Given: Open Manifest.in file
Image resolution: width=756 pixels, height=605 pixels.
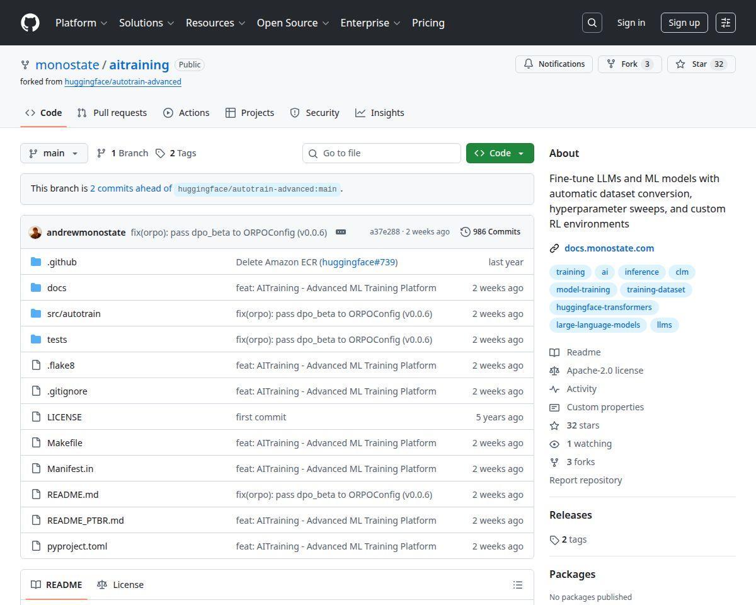Looking at the screenshot, I should coord(70,469).
